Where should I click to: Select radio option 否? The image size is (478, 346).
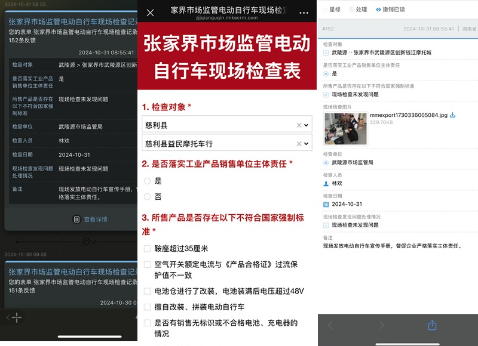pyautogui.click(x=148, y=196)
